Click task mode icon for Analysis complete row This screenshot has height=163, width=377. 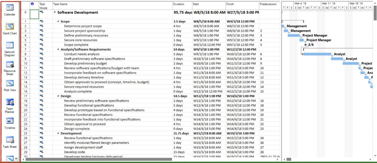(41, 92)
